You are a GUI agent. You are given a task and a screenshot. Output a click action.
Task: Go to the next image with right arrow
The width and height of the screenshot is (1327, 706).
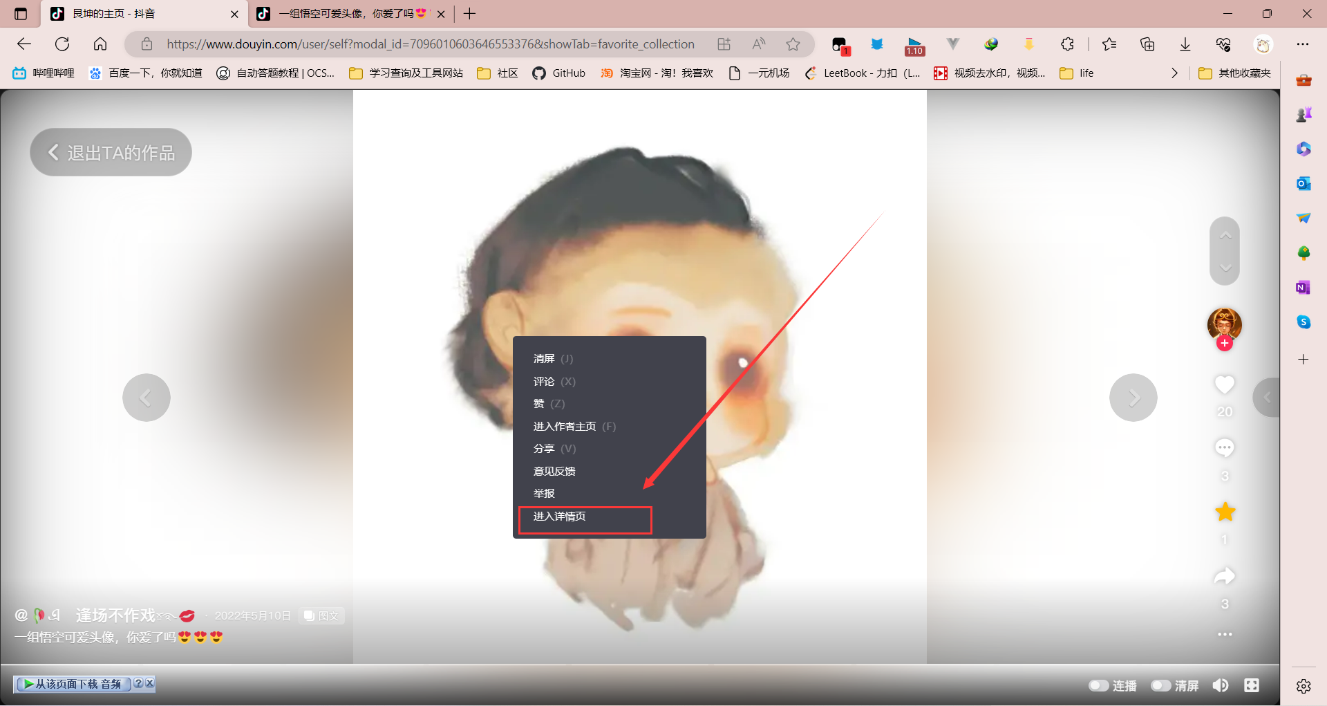(x=1133, y=398)
